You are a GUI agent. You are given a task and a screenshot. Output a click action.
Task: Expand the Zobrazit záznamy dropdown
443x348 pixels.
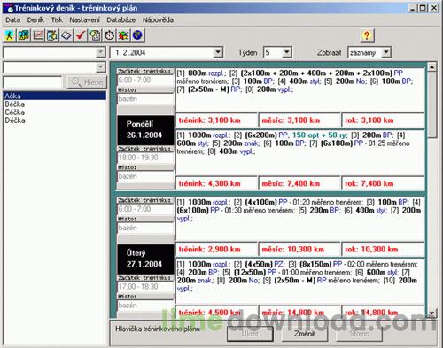(x=385, y=52)
